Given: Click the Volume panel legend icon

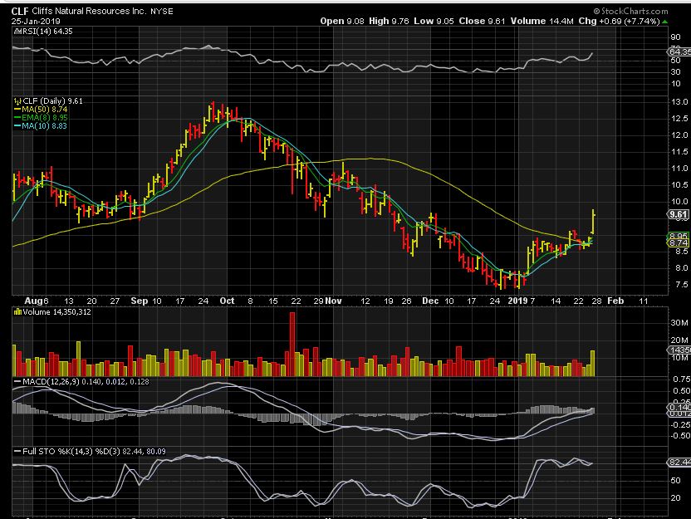Looking at the screenshot, I should click(x=16, y=311).
